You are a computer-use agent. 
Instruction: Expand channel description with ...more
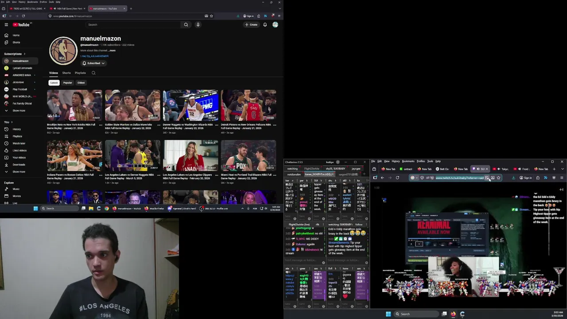[112, 51]
